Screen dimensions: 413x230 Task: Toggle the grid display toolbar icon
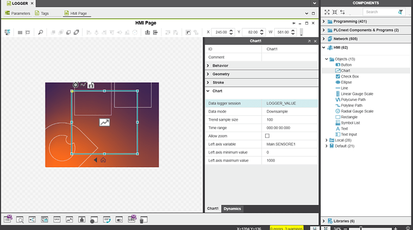20,32
